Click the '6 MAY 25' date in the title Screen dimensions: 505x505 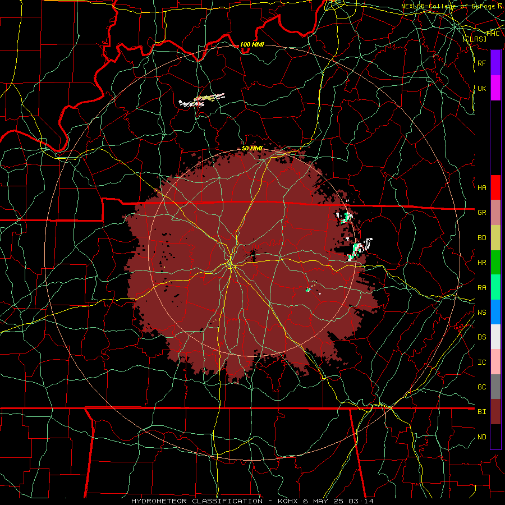(324, 501)
